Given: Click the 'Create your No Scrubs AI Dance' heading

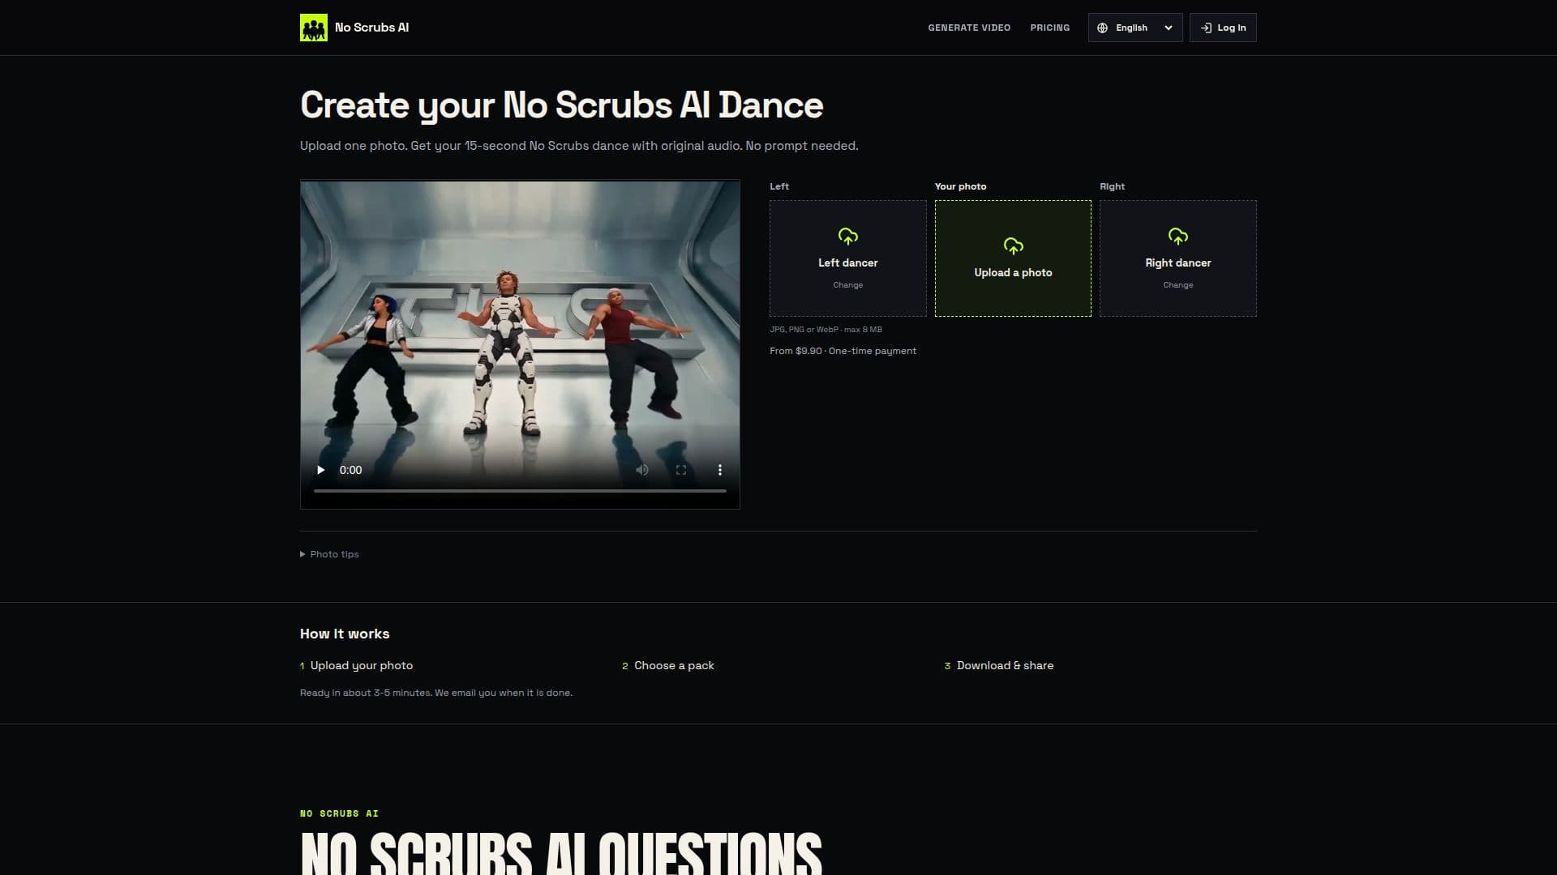Looking at the screenshot, I should pyautogui.click(x=561, y=105).
